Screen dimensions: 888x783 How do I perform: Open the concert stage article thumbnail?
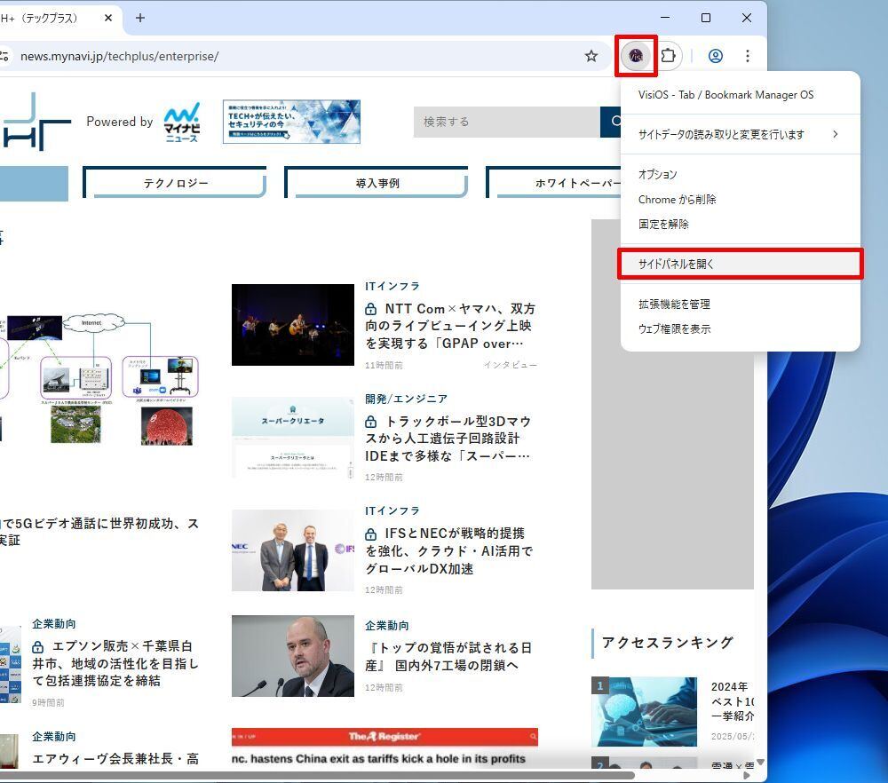(293, 324)
